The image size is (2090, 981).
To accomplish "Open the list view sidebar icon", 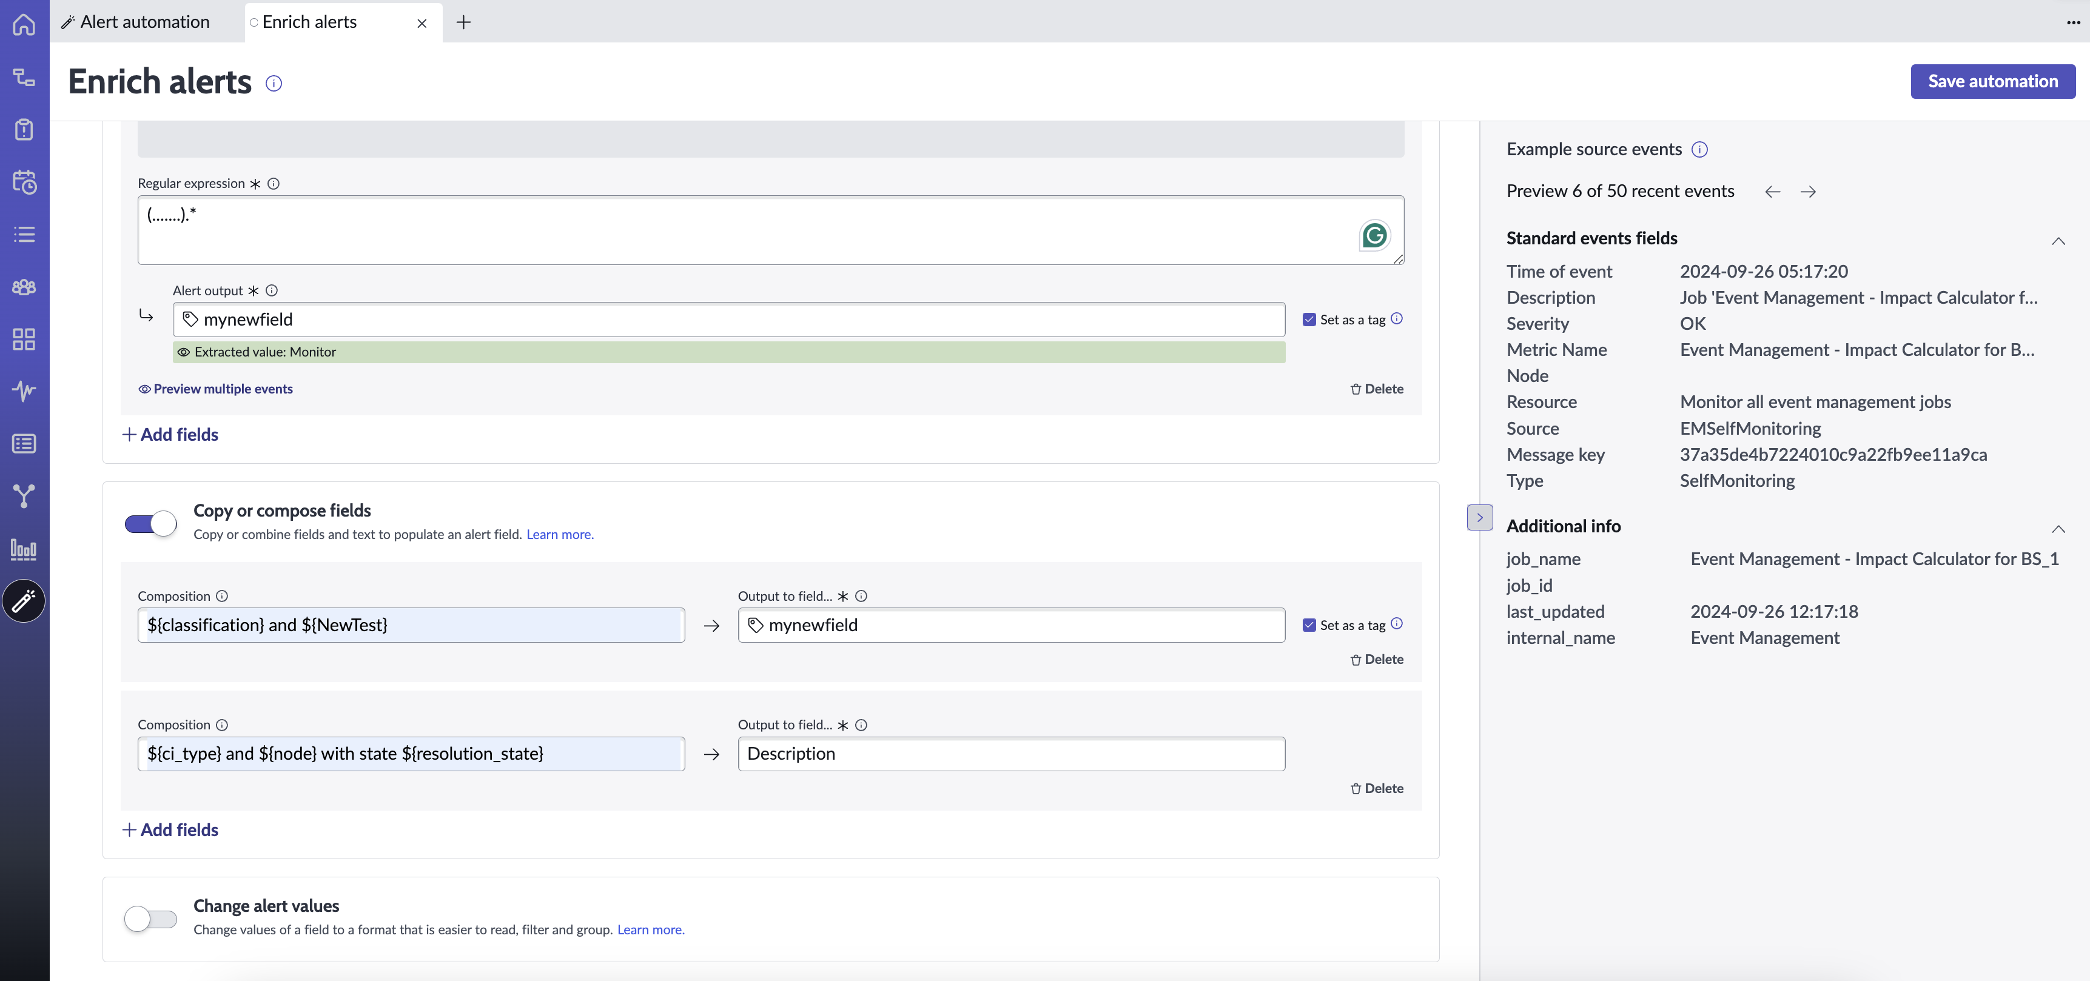I will [24, 234].
